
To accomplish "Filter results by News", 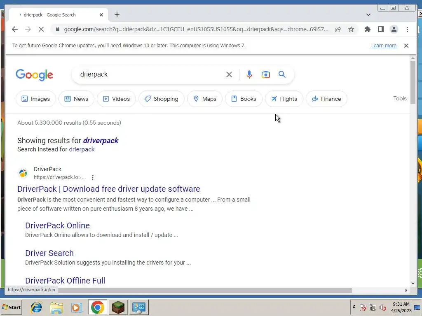I will point(76,99).
